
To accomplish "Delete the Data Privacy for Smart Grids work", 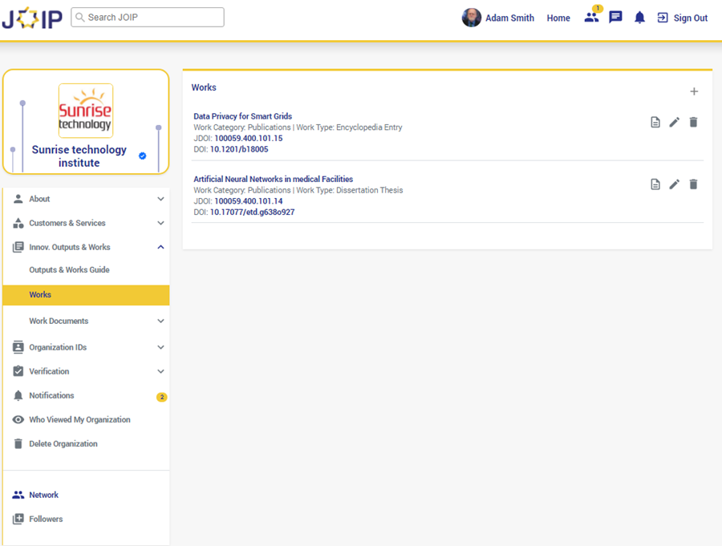I will tap(694, 122).
